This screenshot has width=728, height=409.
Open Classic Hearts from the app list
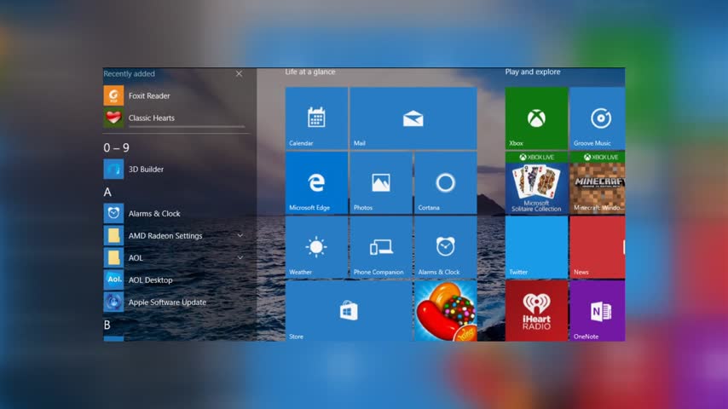tap(151, 118)
